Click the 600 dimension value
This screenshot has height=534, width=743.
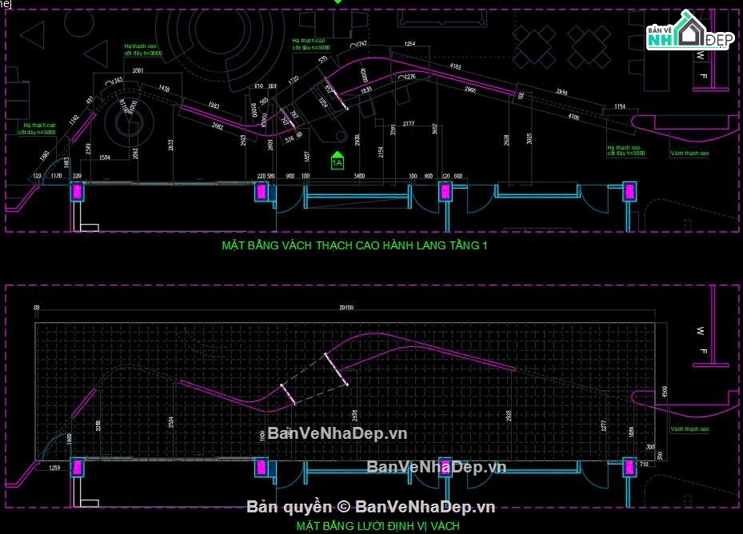(457, 176)
